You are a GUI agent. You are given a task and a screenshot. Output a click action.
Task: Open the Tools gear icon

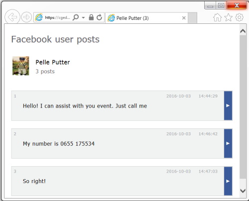pos(240,17)
